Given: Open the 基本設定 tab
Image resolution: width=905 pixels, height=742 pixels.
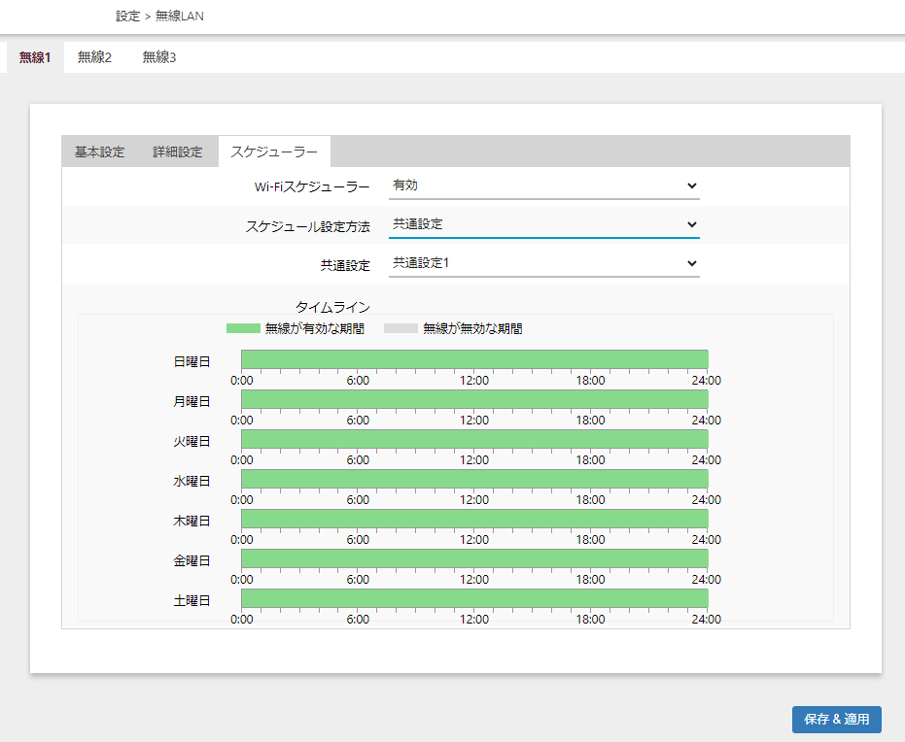Looking at the screenshot, I should 99,152.
